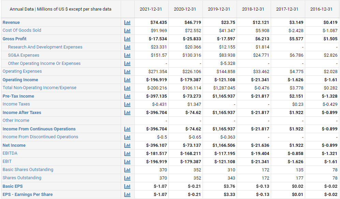This screenshot has width=340, height=199.
Task: Select the 2020 gross profit value $-25.833
Action: click(192, 39)
